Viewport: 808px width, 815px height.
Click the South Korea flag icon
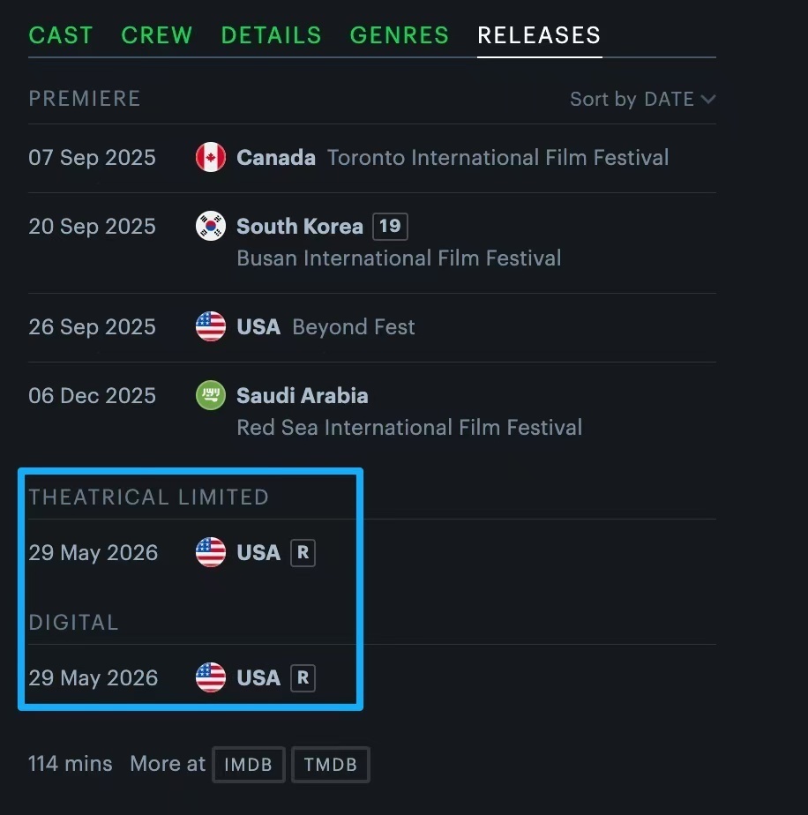click(211, 227)
